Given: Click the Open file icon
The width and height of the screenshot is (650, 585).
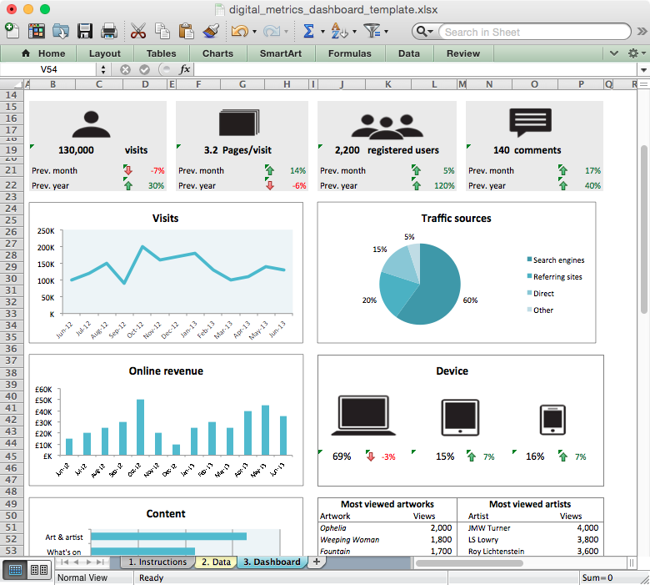Looking at the screenshot, I should (61, 31).
